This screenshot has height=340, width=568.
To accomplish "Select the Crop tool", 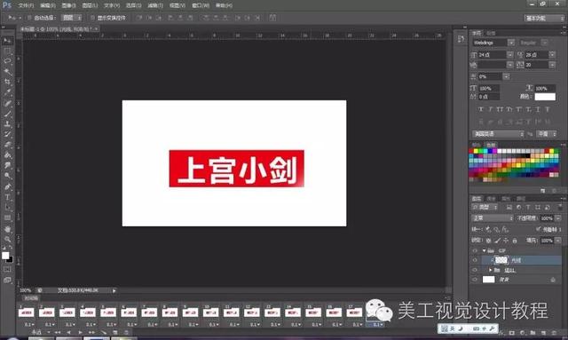I will point(7,82).
